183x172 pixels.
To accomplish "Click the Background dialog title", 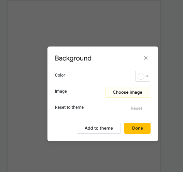I will (73, 58).
